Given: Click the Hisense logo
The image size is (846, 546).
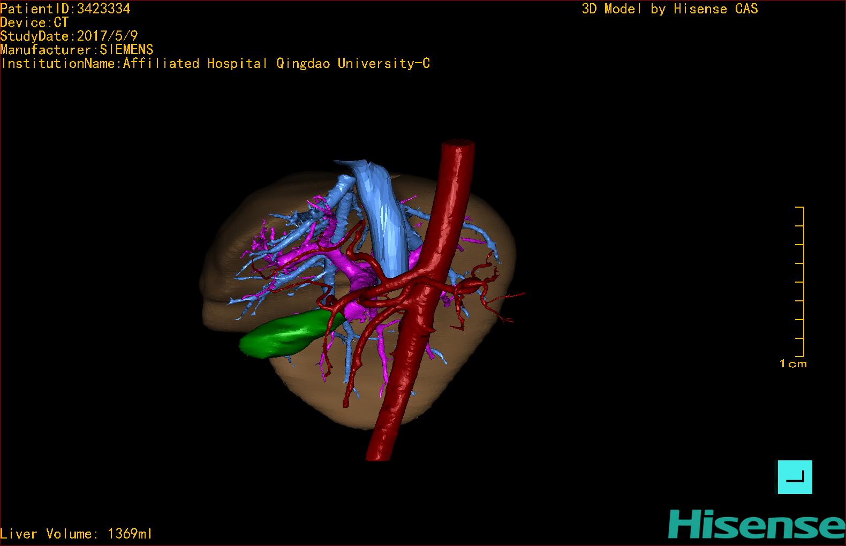Looking at the screenshot, I should (756, 524).
